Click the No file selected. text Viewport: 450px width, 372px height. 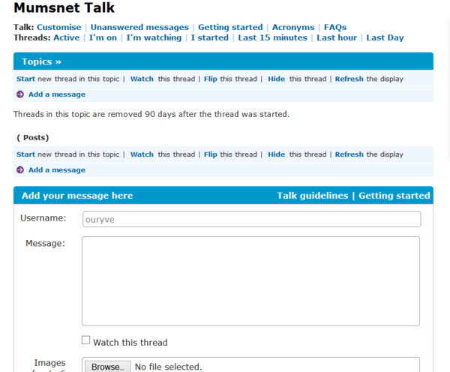coord(169,367)
